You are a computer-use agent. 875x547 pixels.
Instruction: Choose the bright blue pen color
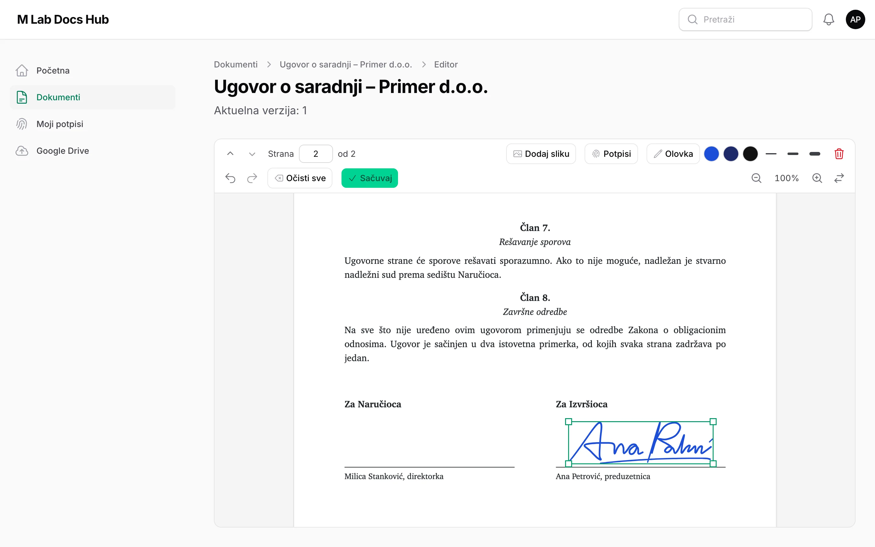pyautogui.click(x=711, y=154)
